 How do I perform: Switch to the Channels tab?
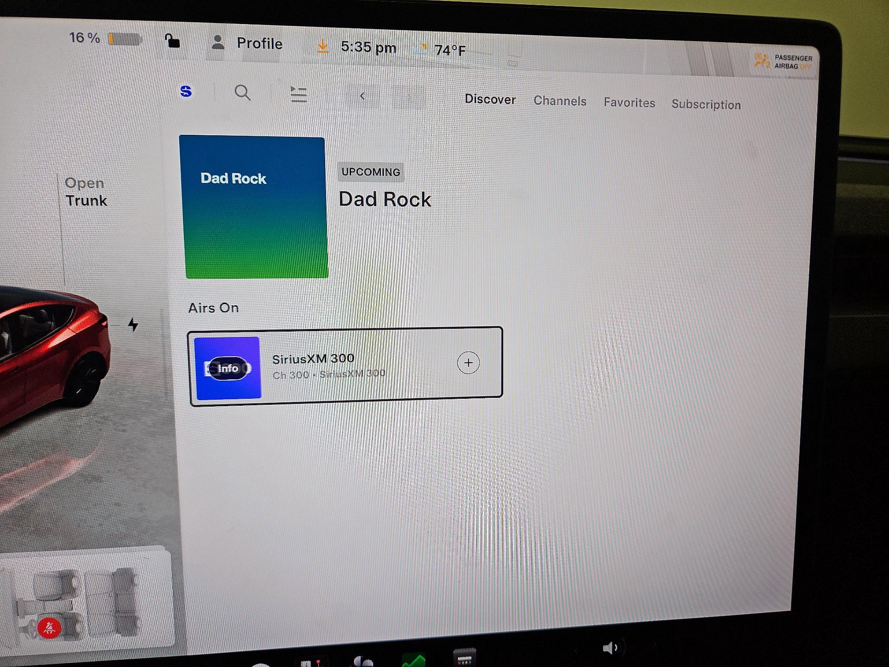point(560,101)
